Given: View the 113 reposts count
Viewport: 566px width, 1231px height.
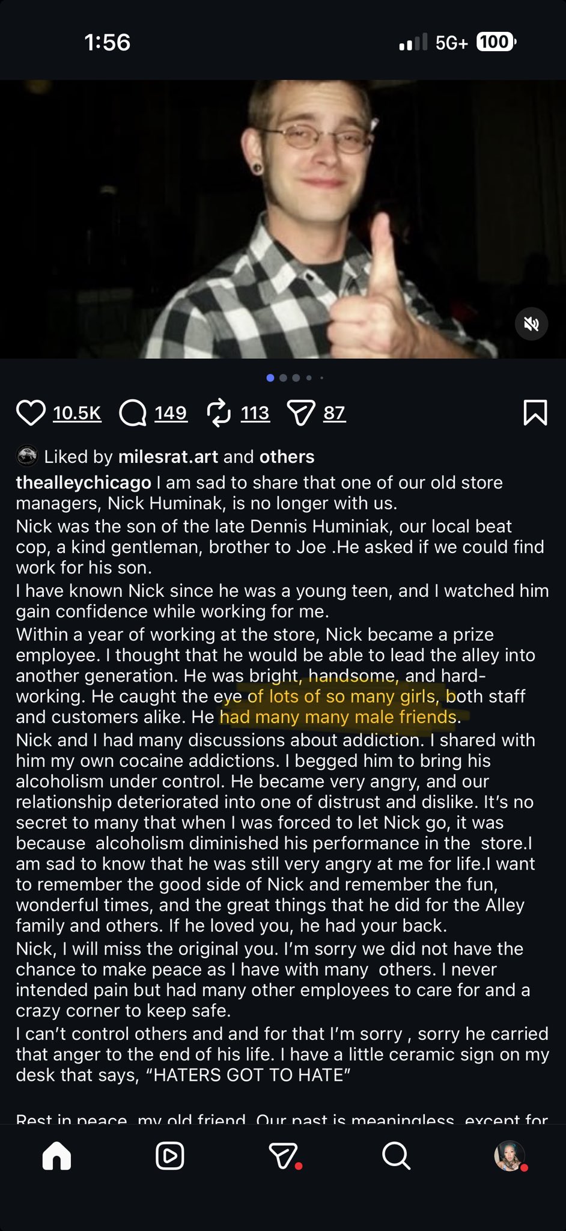Looking at the screenshot, I should coord(255,413).
